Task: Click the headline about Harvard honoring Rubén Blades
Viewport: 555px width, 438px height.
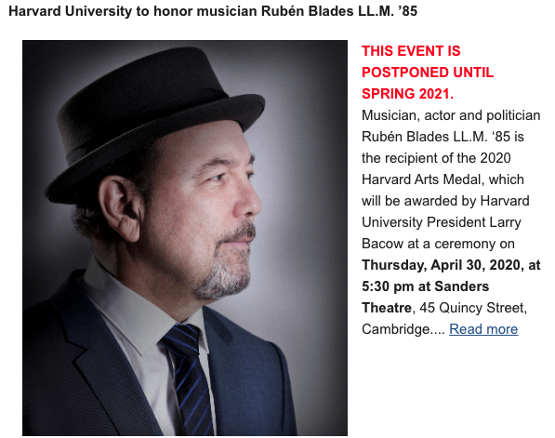Action: click(x=213, y=11)
